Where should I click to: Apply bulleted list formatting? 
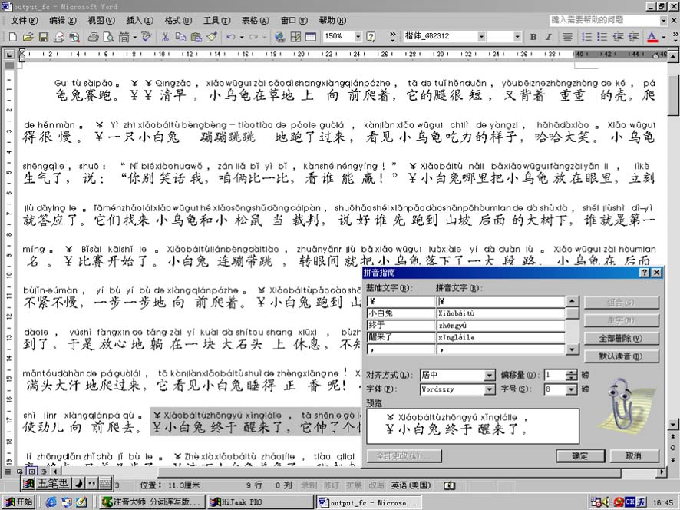pos(602,37)
